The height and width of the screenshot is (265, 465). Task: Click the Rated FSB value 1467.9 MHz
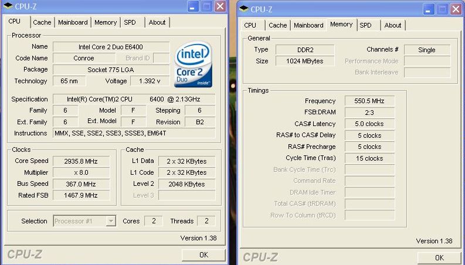[81, 195]
